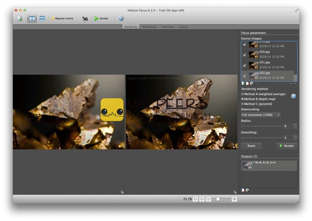The width and height of the screenshot is (312, 221).
Task: Open the Text/Scale tab
Action: (x=168, y=27)
